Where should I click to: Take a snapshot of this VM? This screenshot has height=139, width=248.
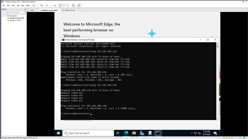pyautogui.click(x=47, y=5)
